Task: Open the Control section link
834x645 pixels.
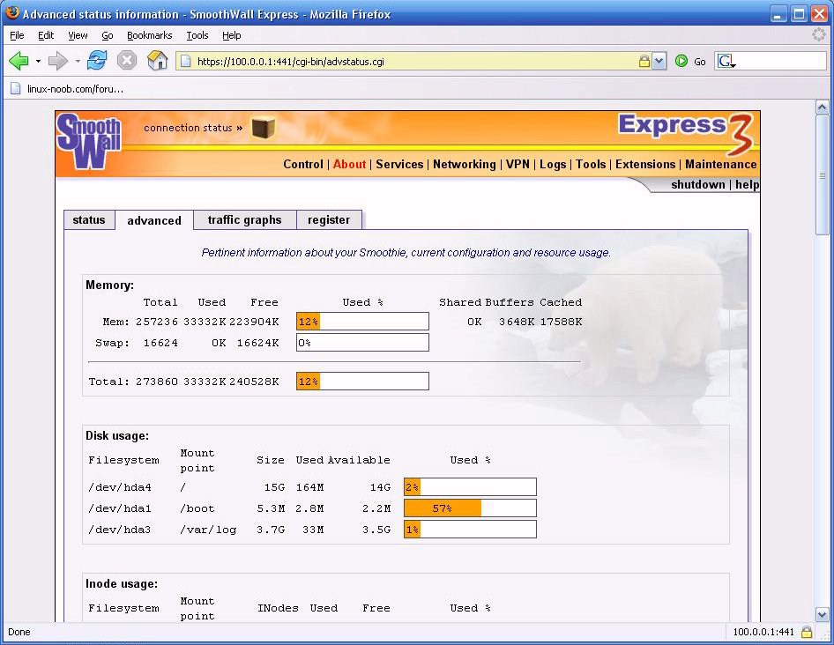Action: coord(303,164)
